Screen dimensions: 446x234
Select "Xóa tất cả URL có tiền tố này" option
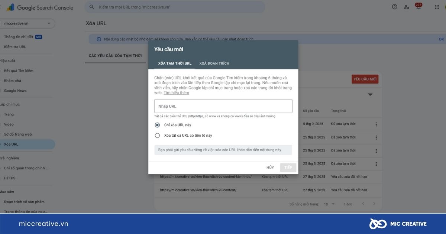pyautogui.click(x=157, y=136)
